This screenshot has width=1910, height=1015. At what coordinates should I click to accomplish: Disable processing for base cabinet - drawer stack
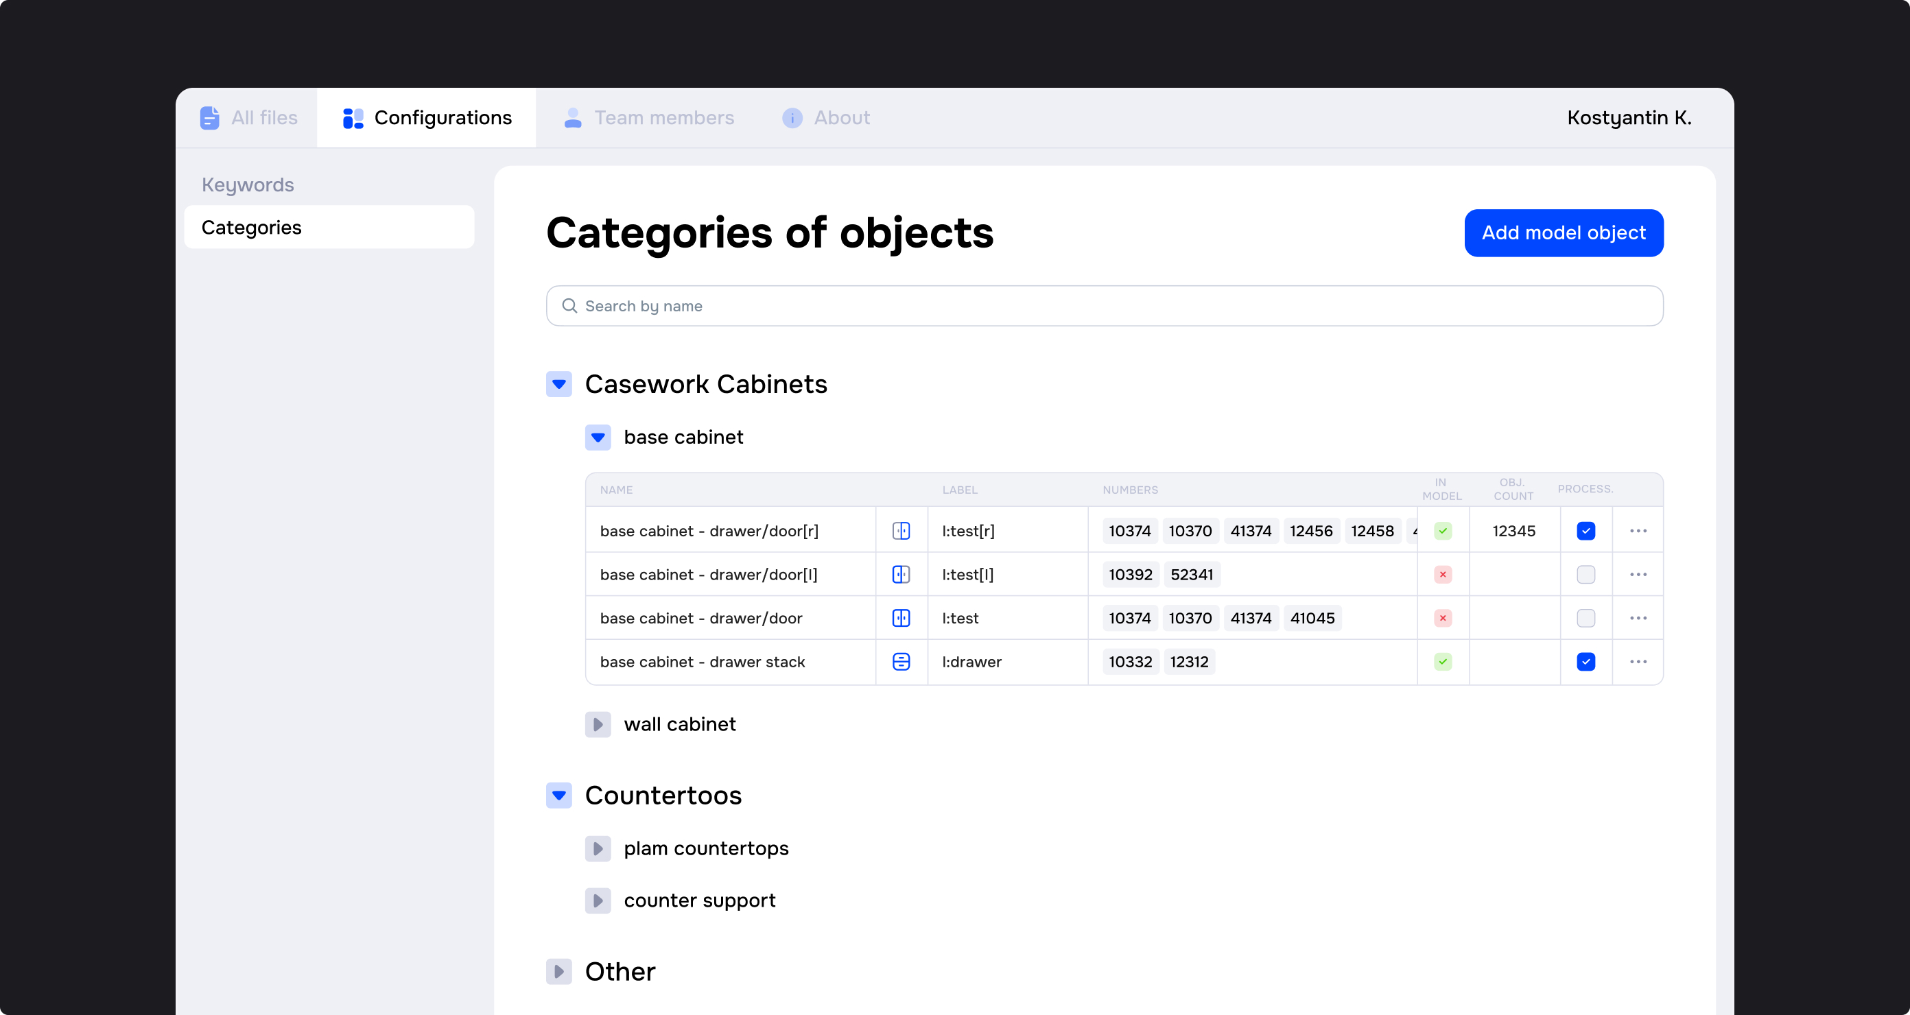[x=1585, y=661]
